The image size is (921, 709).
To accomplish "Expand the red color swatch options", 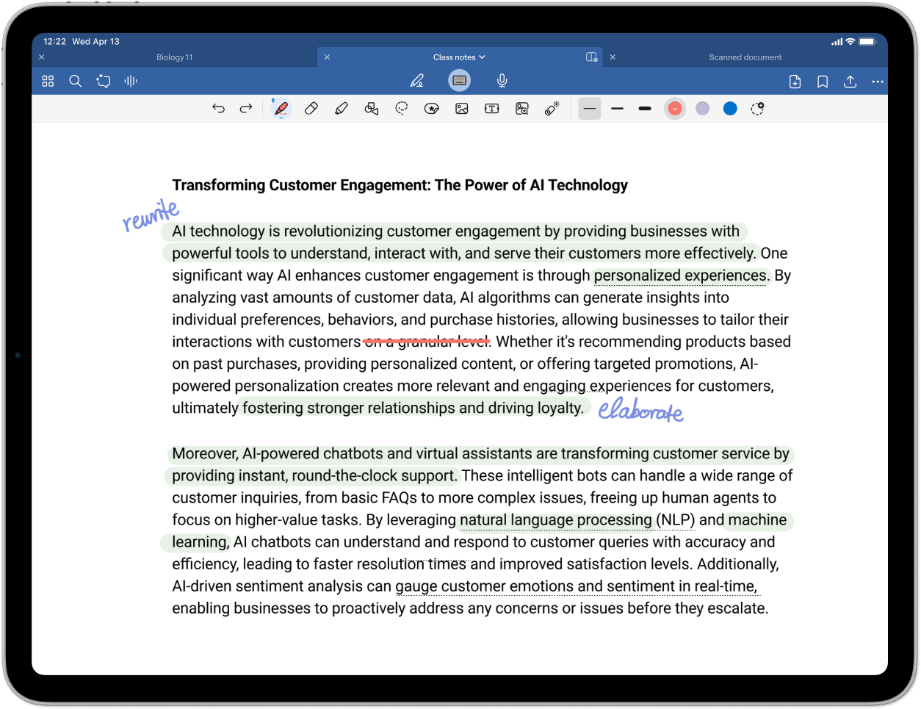I will pos(674,108).
